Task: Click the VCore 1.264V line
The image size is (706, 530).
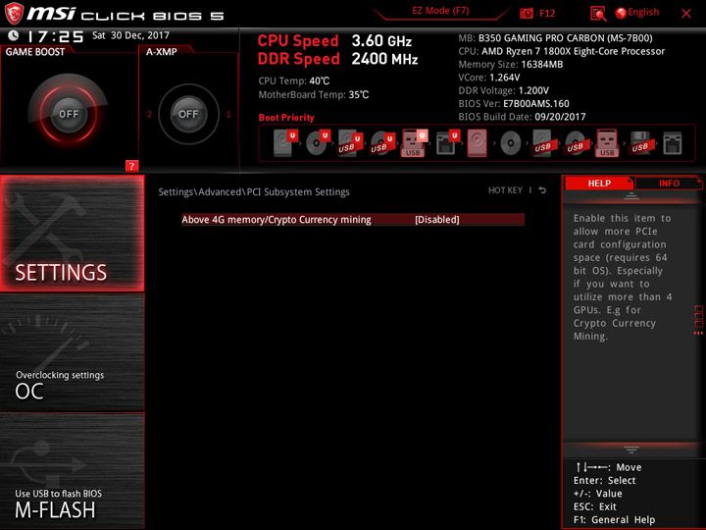Action: click(x=489, y=78)
